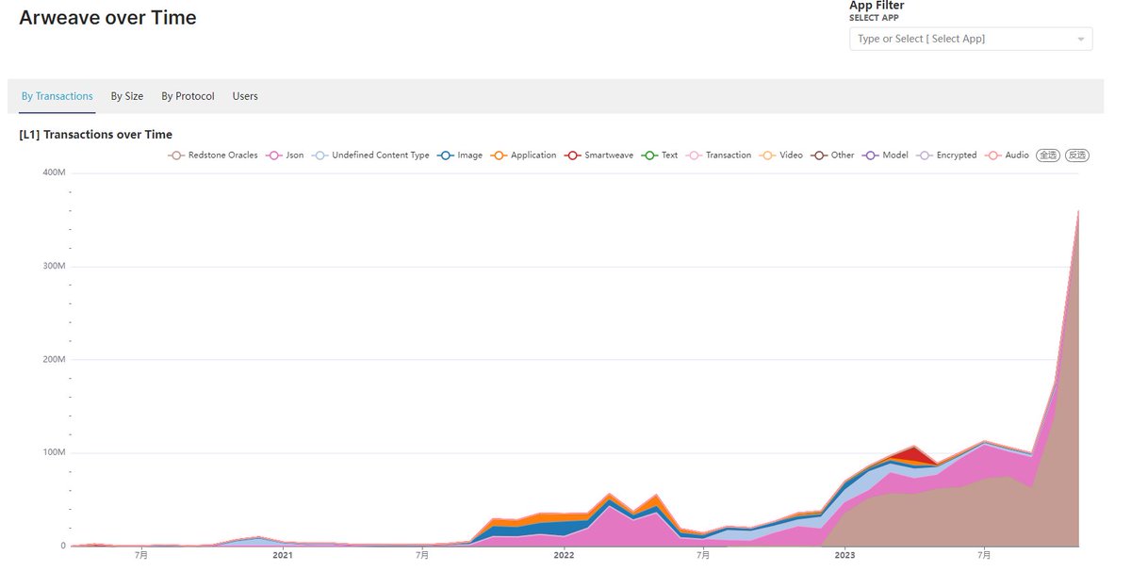This screenshot has width=1131, height=588.
Task: Click the 2021 x-axis label
Action: (283, 555)
